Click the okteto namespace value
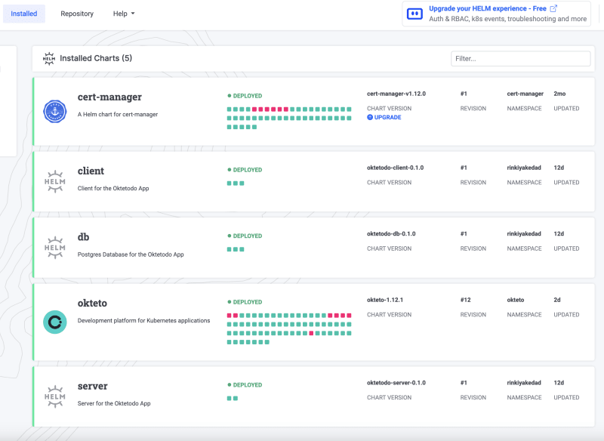Image resolution: width=604 pixels, height=441 pixels. [516, 300]
